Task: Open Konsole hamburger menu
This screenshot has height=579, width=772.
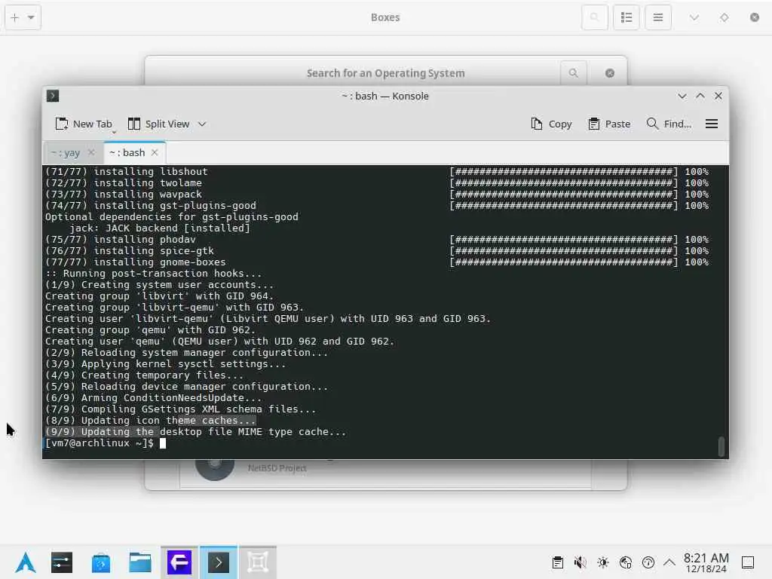Action: (712, 124)
